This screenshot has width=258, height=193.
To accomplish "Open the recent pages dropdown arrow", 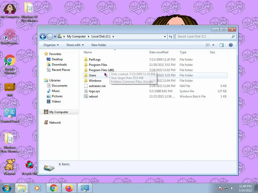I will coord(55,37).
